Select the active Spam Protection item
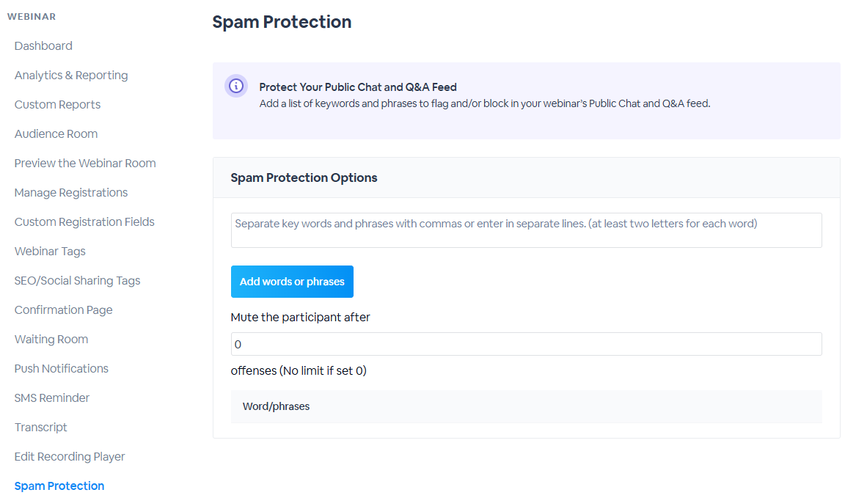The height and width of the screenshot is (498, 856). point(59,486)
